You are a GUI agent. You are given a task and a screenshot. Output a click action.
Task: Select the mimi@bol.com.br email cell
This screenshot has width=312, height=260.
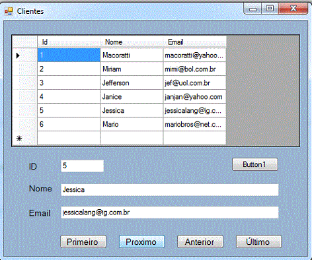[x=195, y=69]
